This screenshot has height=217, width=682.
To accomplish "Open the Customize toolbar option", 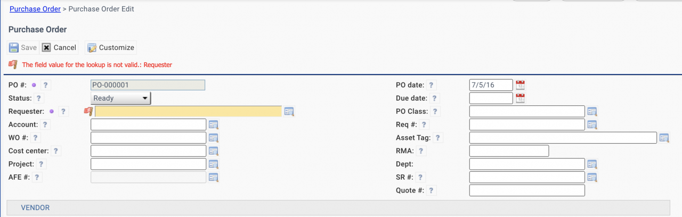I will click(x=111, y=47).
